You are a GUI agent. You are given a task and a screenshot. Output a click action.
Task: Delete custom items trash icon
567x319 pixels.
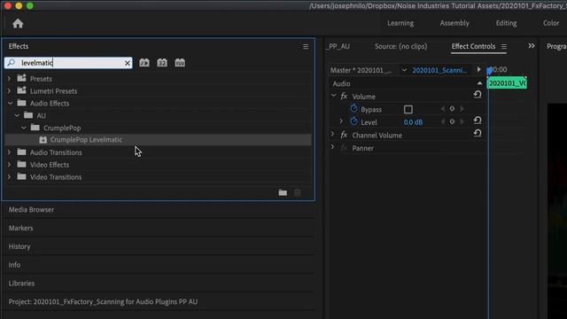[x=298, y=193]
